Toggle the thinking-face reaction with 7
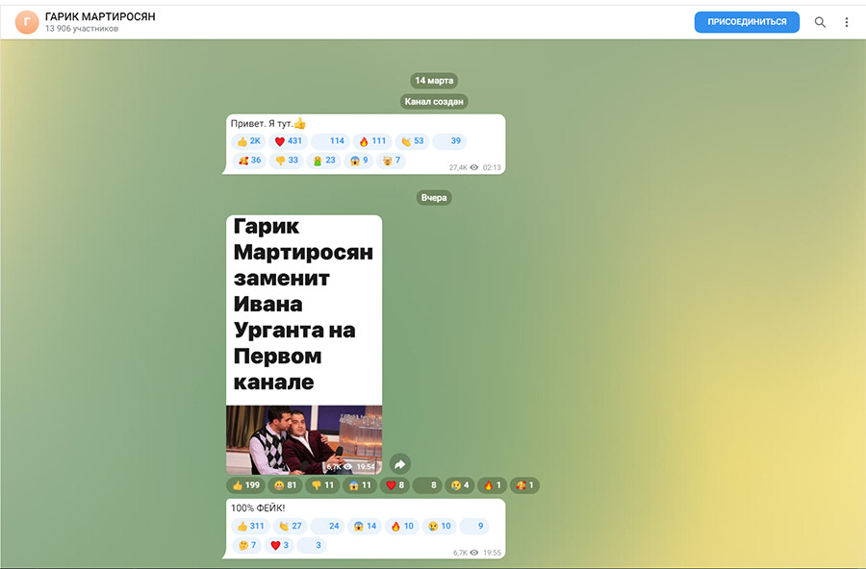 (x=246, y=545)
